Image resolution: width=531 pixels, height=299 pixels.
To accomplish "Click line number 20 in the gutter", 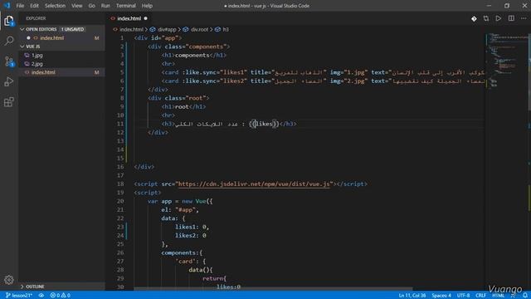I will tap(120, 201).
